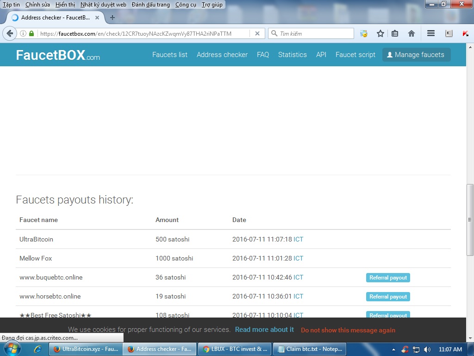Click Referral payout badge for www.buquebtc.online

(x=388, y=278)
